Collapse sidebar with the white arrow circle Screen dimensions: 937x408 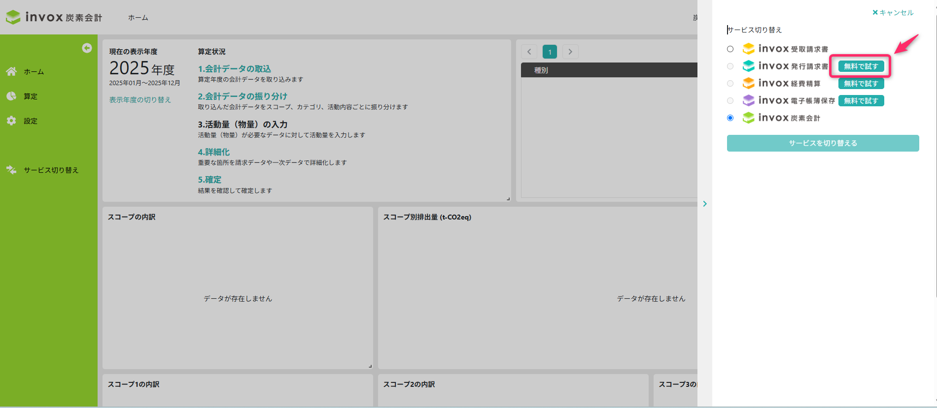pos(87,48)
